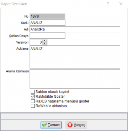Click the Arama Kelimeleri text area
The image size is (128, 131).
click(75, 79)
